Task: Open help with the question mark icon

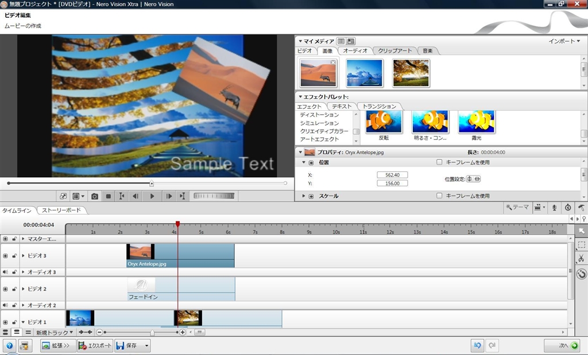Action: pyautogui.click(x=9, y=346)
